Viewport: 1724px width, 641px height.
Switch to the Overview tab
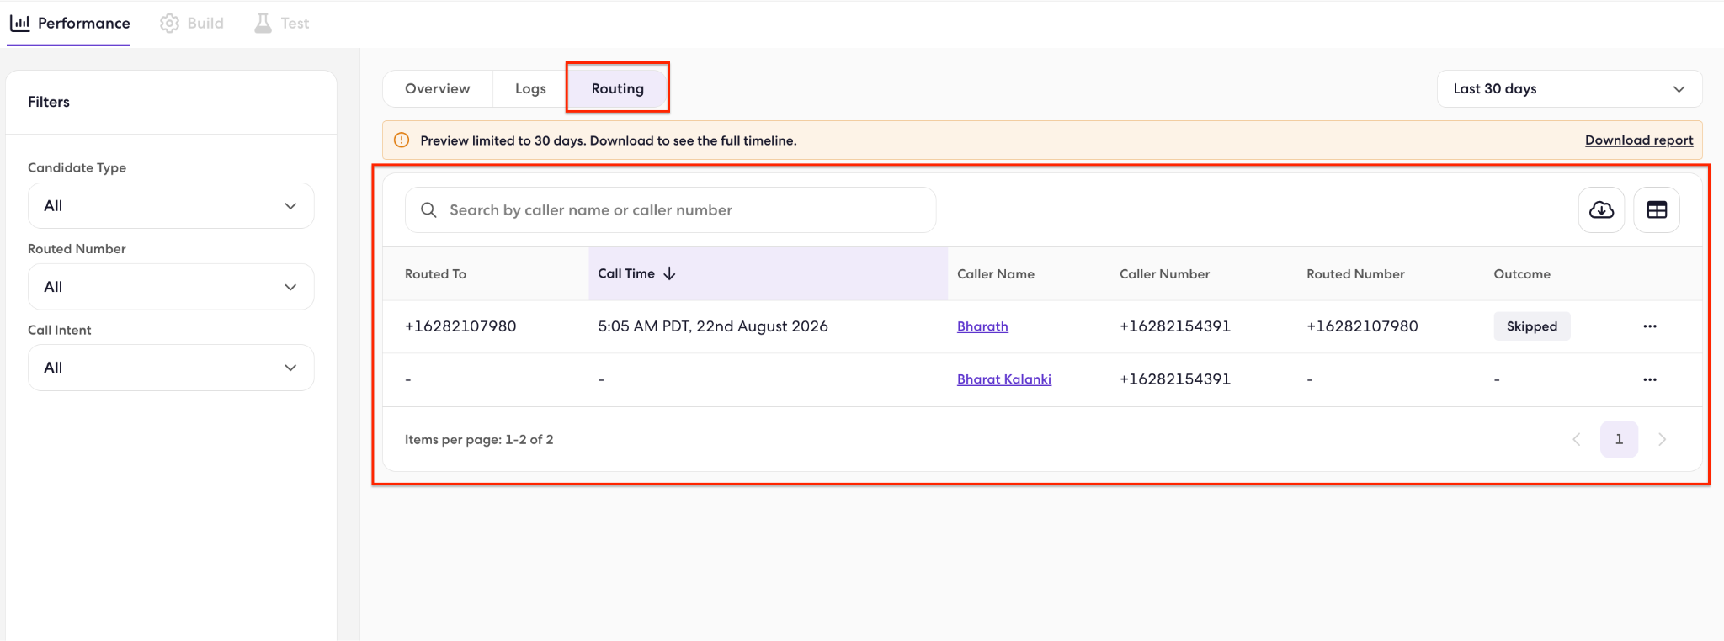pos(438,88)
